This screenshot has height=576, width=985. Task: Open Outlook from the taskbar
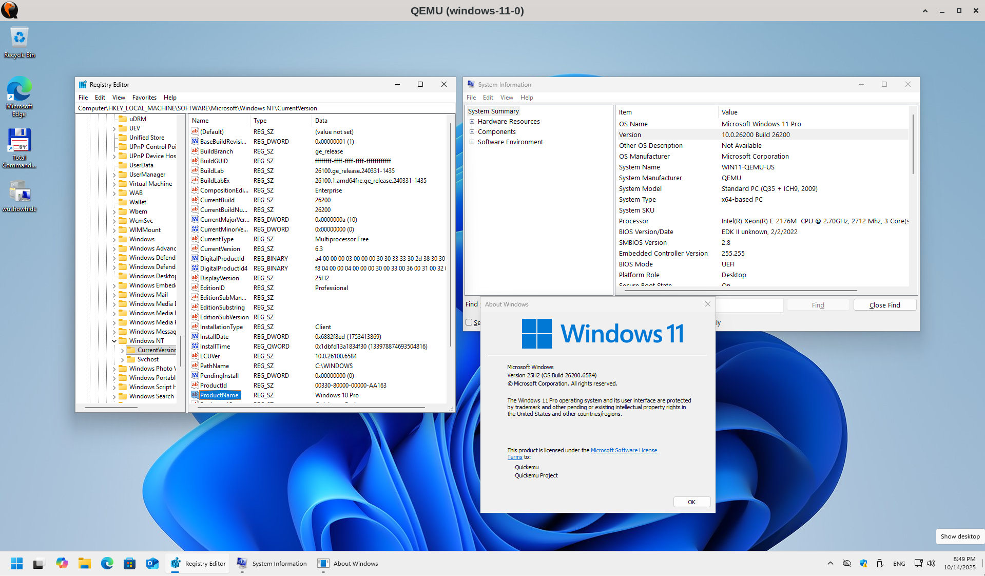point(152,563)
